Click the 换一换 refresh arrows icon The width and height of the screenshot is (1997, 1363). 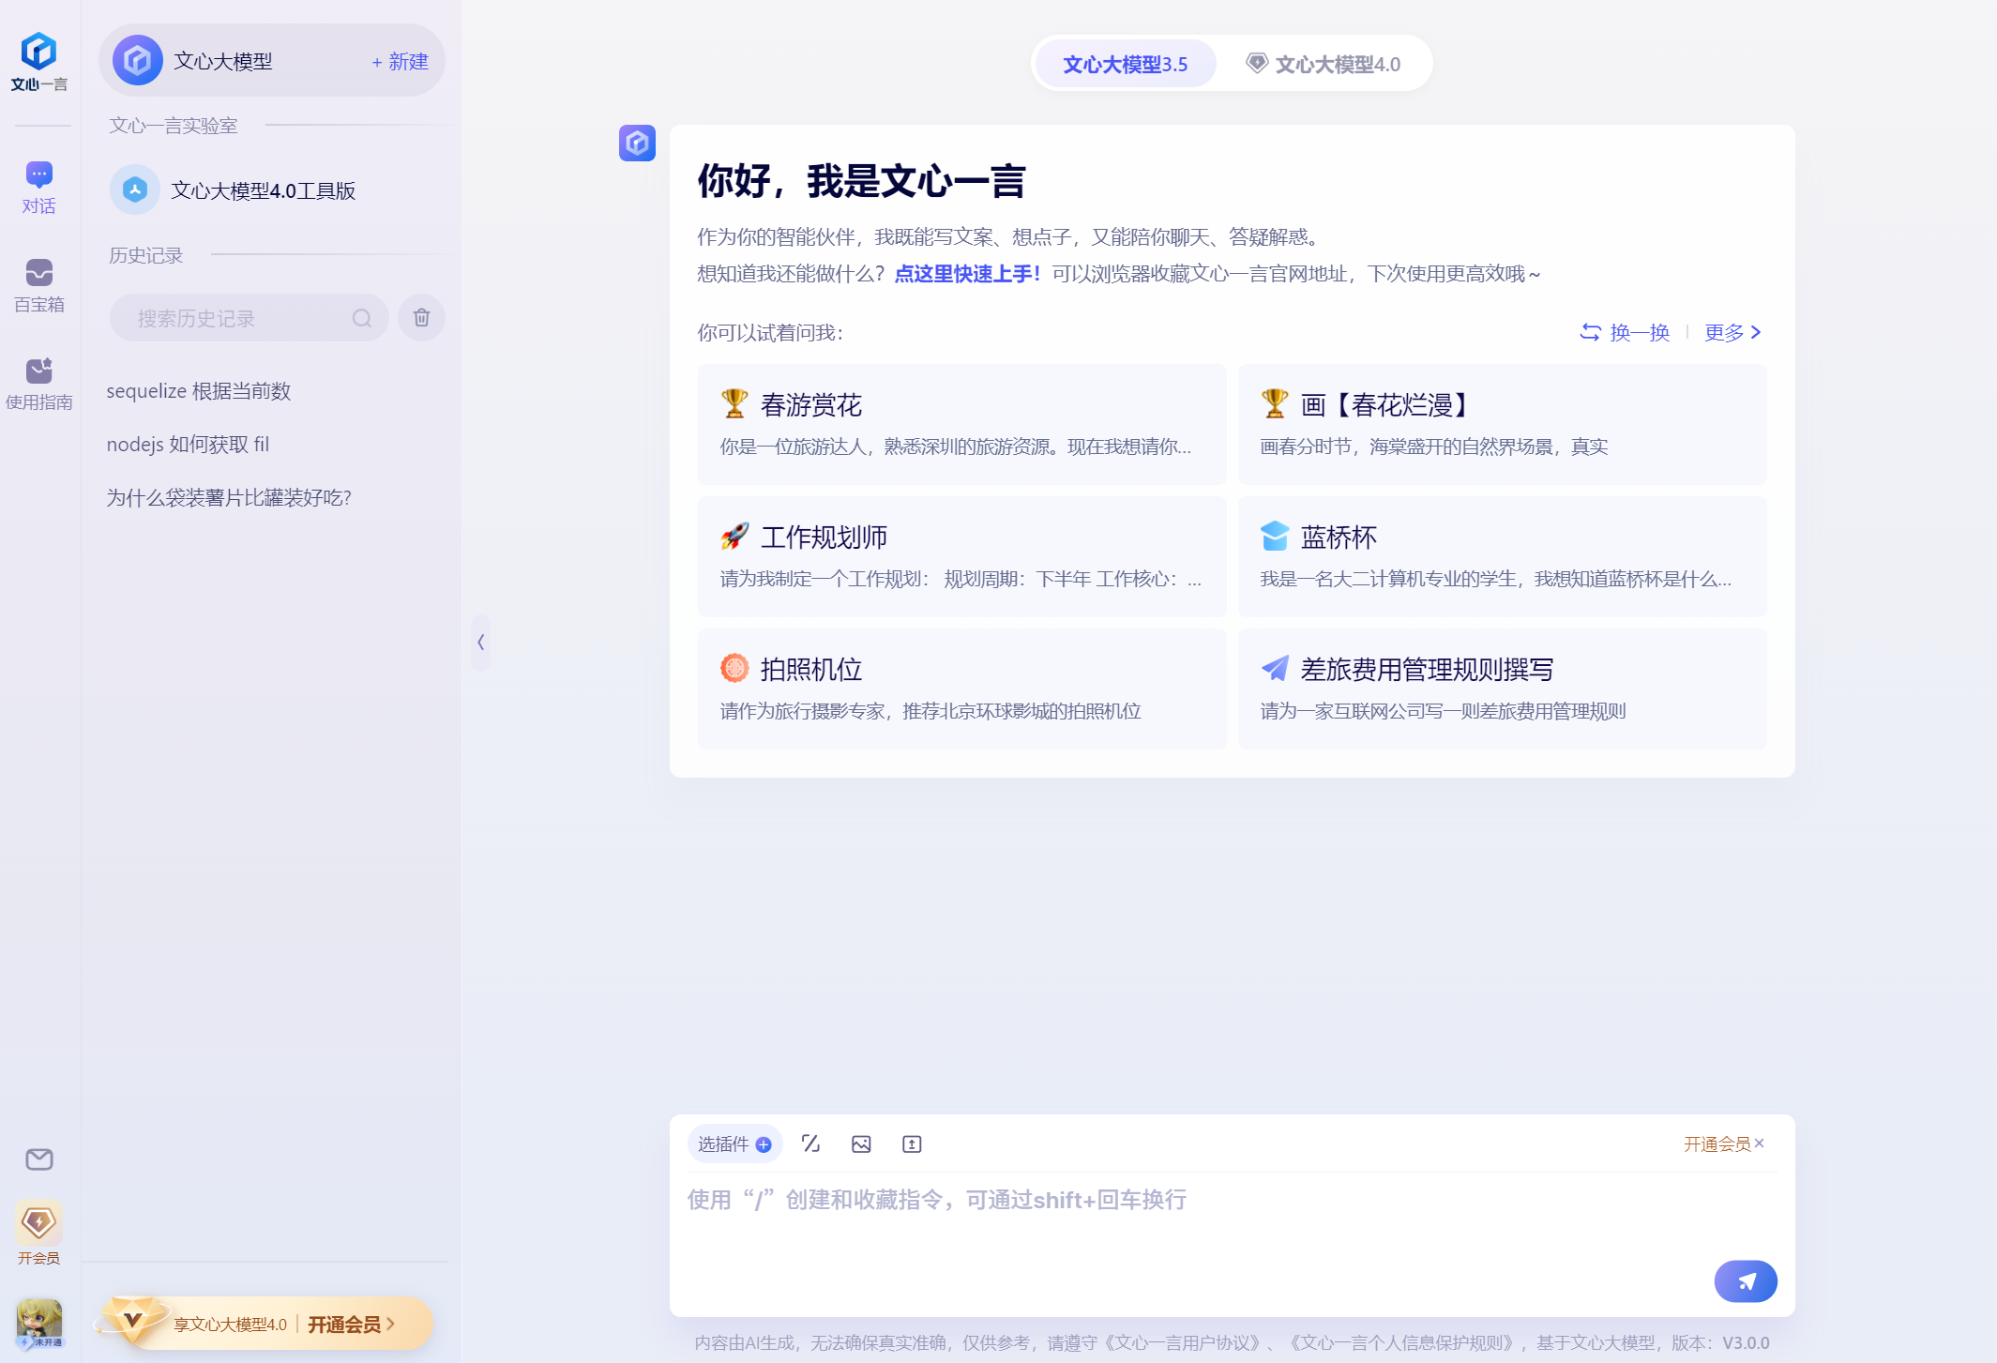tap(1590, 332)
